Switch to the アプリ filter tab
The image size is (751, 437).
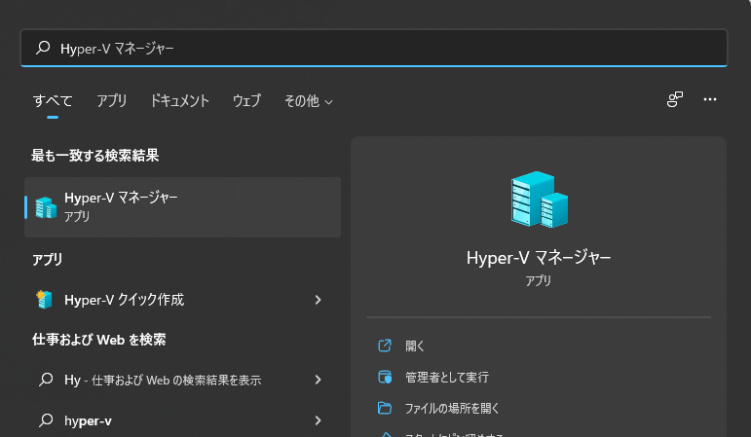tap(112, 100)
